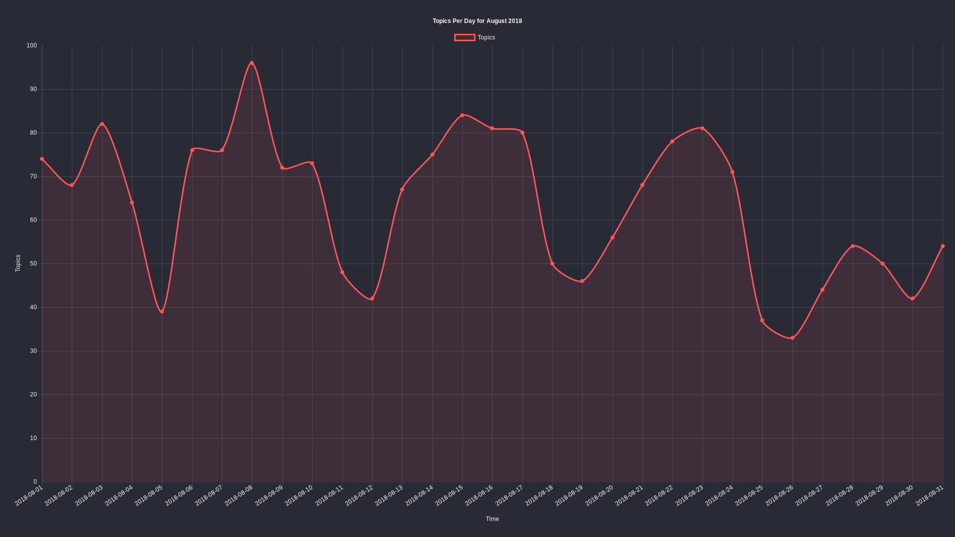The image size is (955, 537).
Task: Click the x-axis label 2018-08-12
Action: [359, 496]
